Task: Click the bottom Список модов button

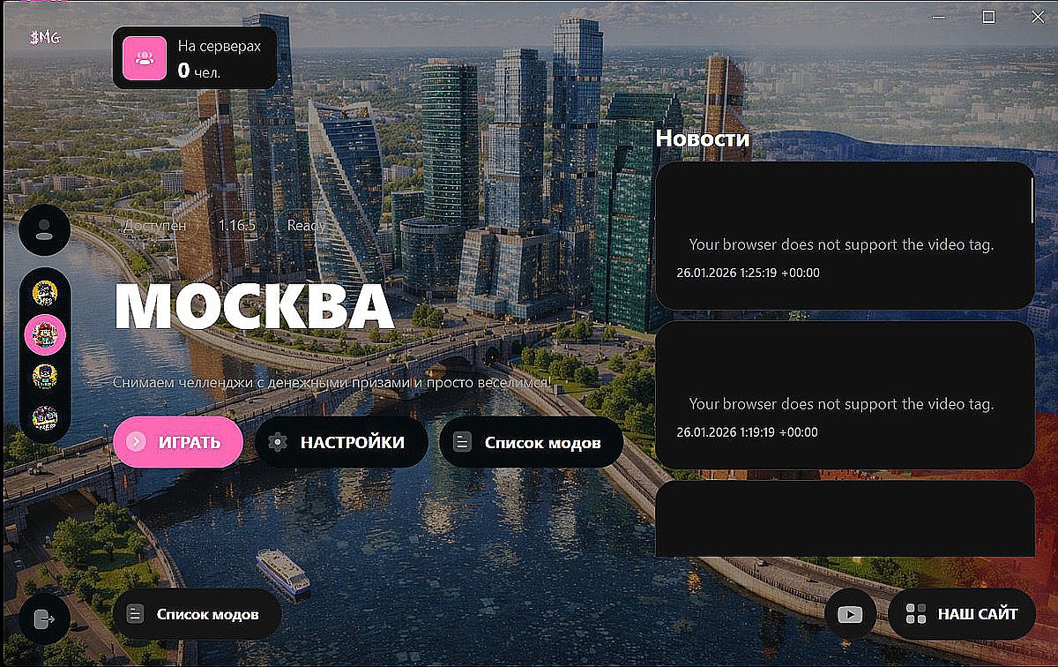Action: point(197,614)
